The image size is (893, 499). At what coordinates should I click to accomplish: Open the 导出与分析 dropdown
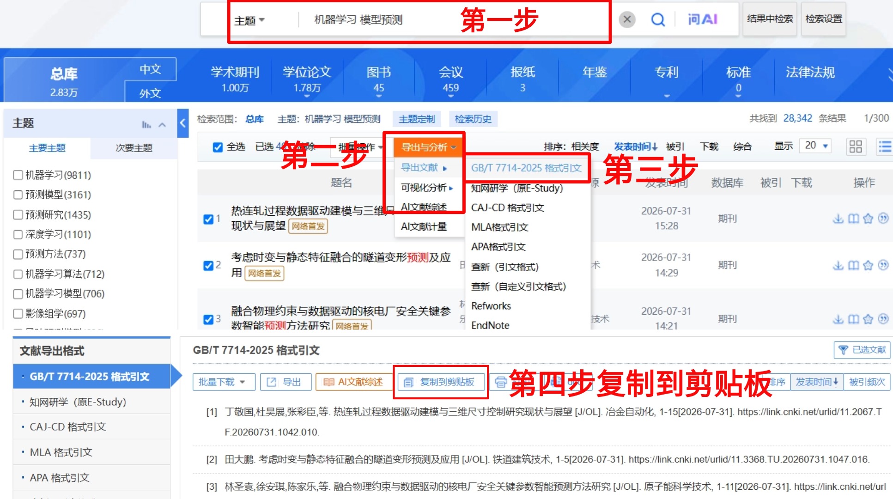point(428,147)
